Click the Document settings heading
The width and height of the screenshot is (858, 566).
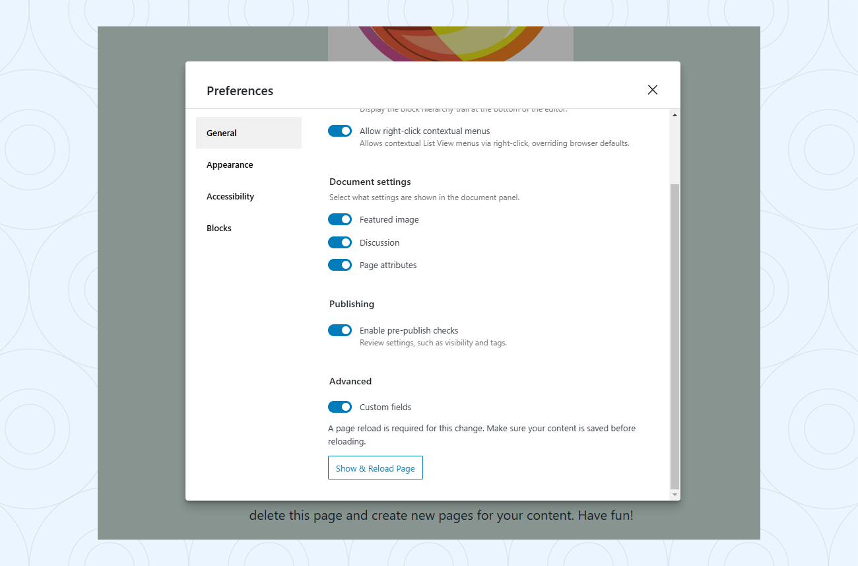tap(370, 182)
